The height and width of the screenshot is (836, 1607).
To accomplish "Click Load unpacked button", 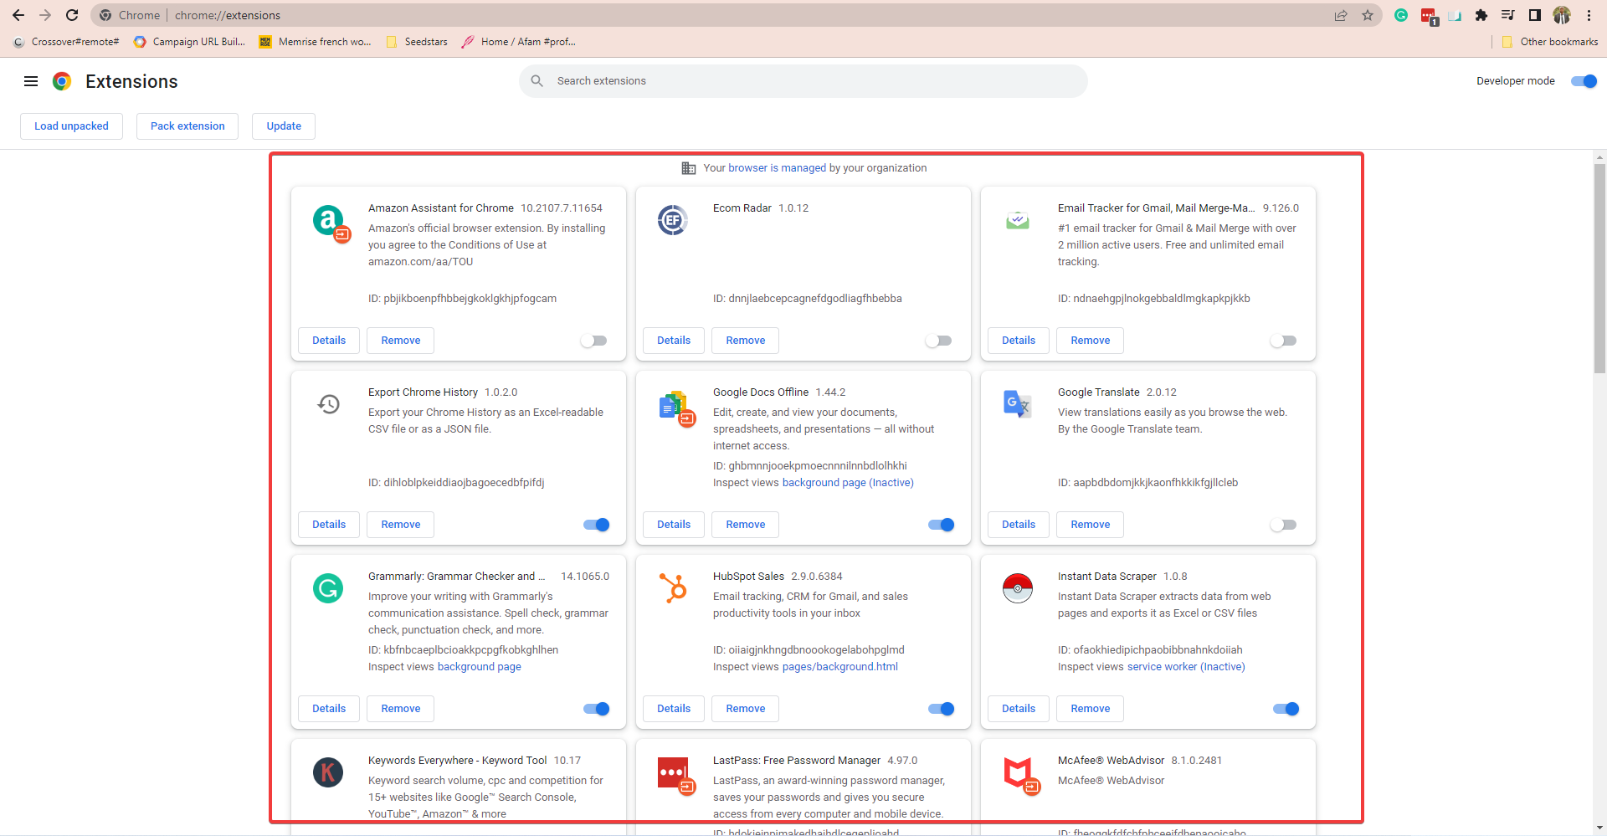I will [x=71, y=126].
